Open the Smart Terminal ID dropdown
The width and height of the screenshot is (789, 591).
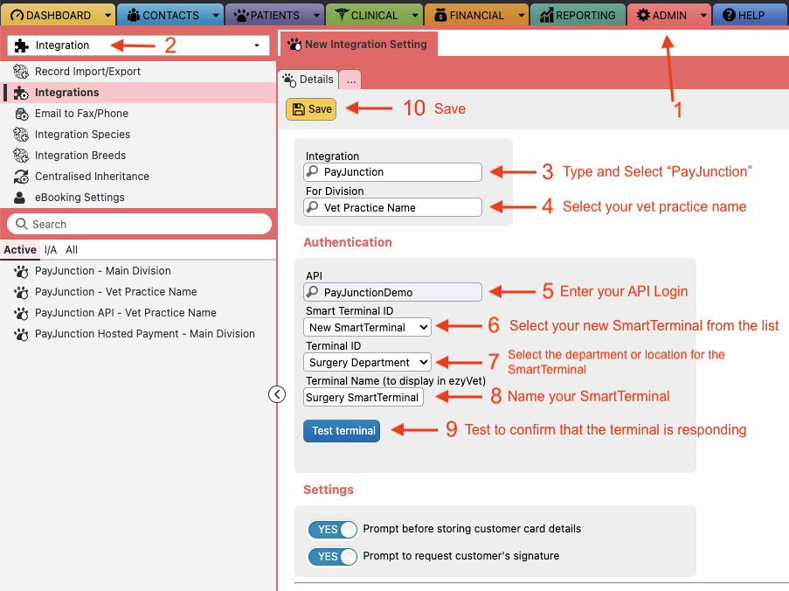[x=367, y=327]
